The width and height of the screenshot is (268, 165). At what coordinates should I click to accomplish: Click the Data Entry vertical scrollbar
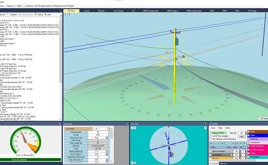click(x=111, y=144)
